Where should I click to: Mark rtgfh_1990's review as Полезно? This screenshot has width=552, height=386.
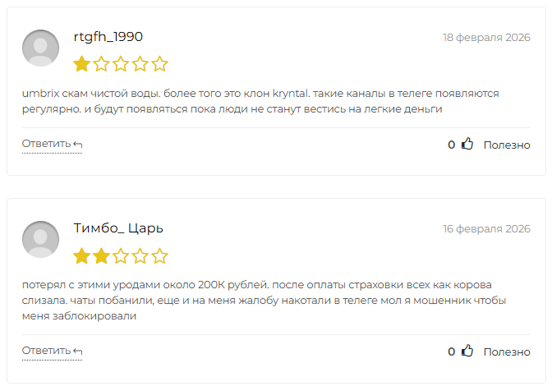(x=507, y=145)
